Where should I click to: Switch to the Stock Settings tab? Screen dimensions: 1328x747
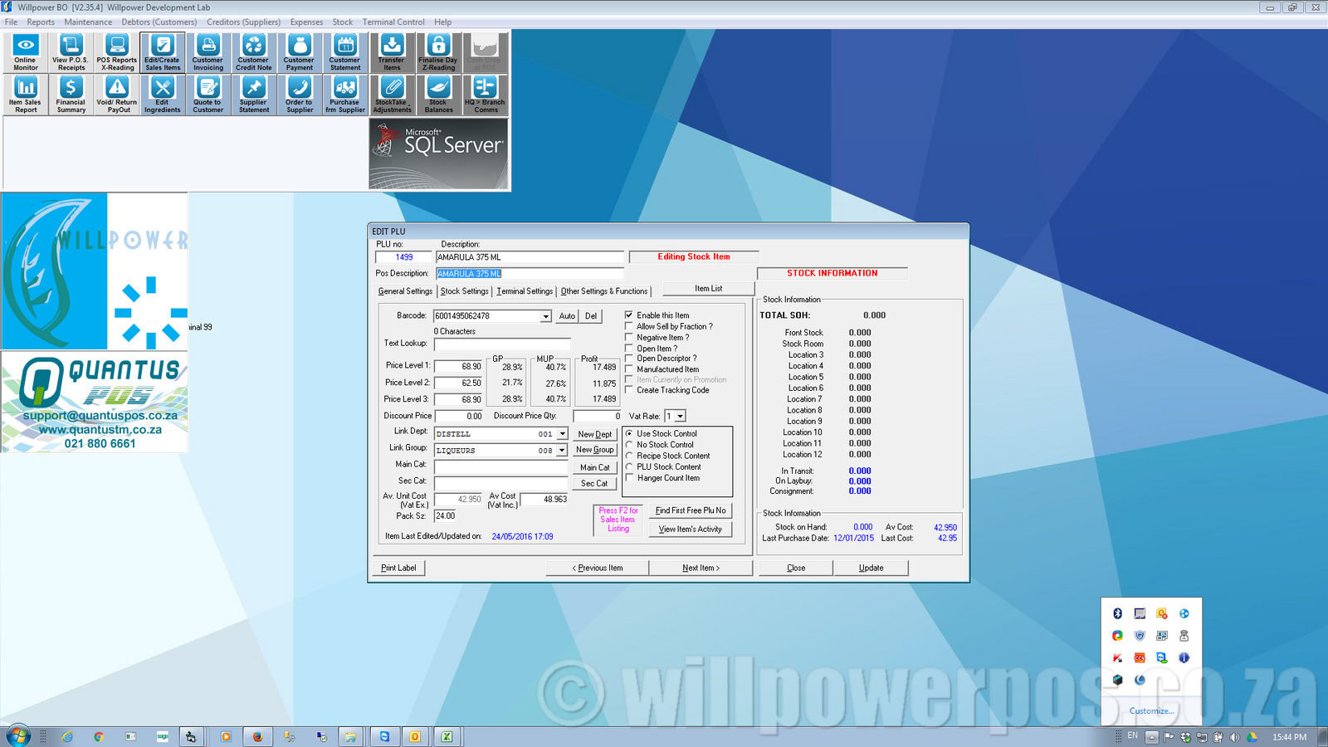464,291
